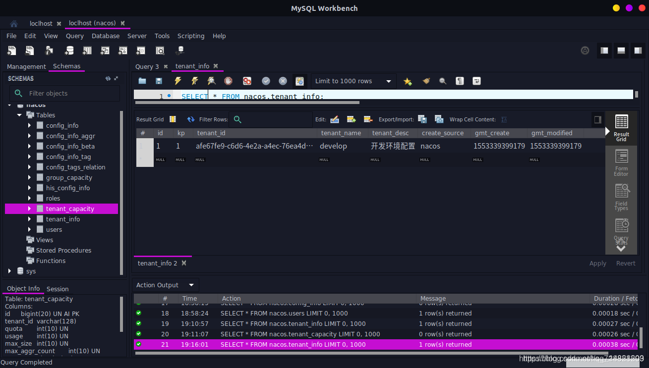Beautify query broom icon
This screenshot has height=368, width=649.
pyautogui.click(x=426, y=81)
